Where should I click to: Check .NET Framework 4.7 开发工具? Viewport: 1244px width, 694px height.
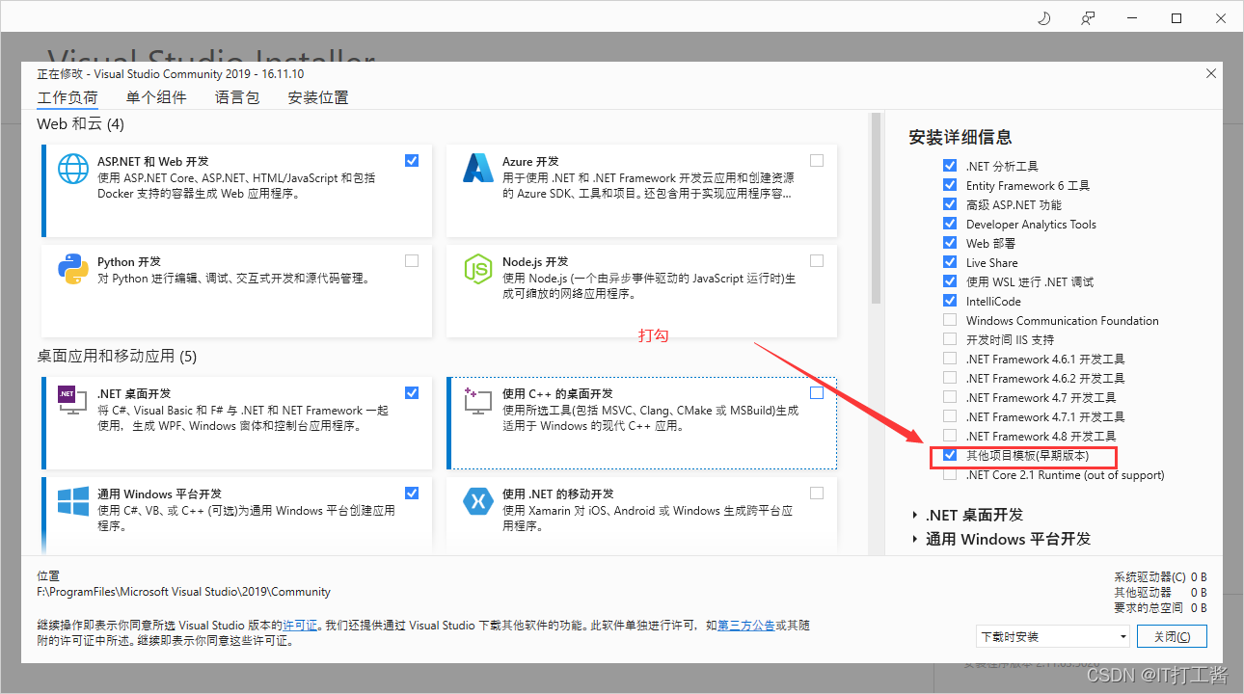click(x=950, y=397)
